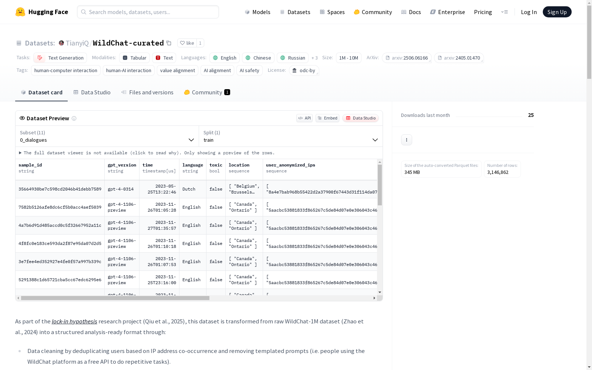Click the table scroll-right arrow
The height and width of the screenshot is (370, 592).
coord(374,298)
